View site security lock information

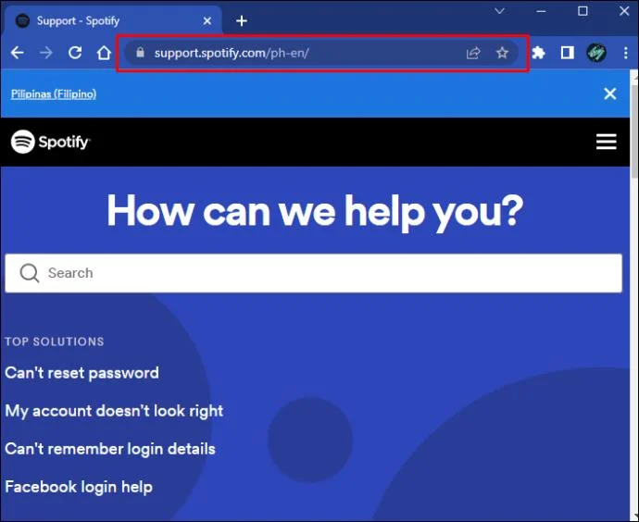click(x=140, y=52)
